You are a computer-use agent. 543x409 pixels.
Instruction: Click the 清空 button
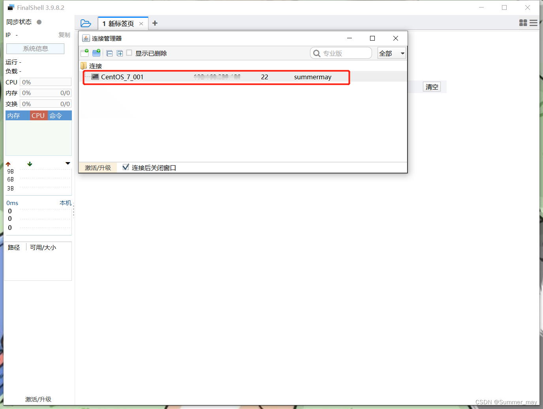[432, 87]
